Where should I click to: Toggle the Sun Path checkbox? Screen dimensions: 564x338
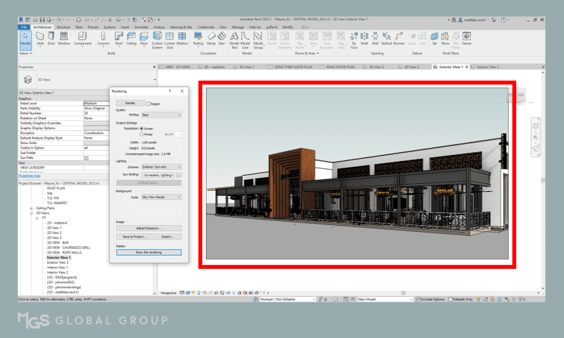click(x=86, y=158)
